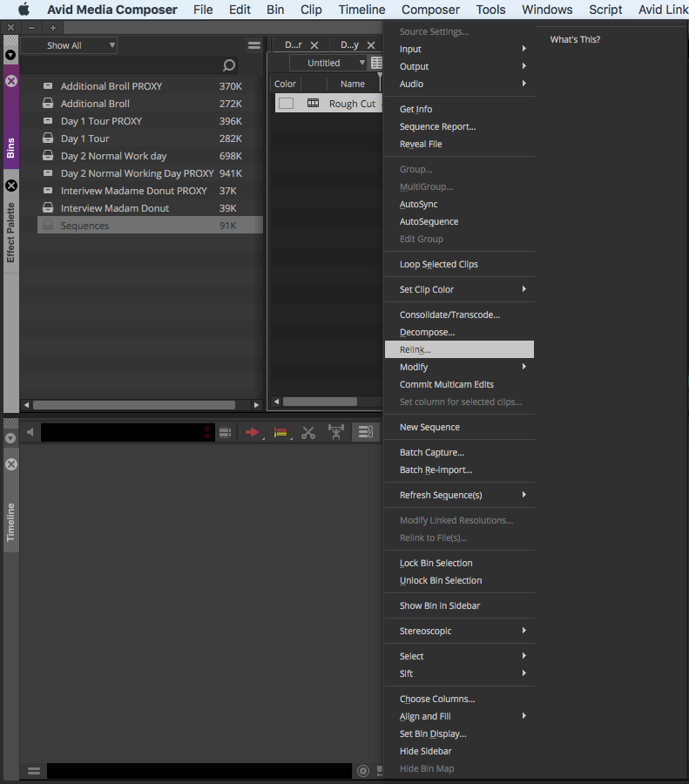
Task: Close the D...y bin tab
Action: 371,45
